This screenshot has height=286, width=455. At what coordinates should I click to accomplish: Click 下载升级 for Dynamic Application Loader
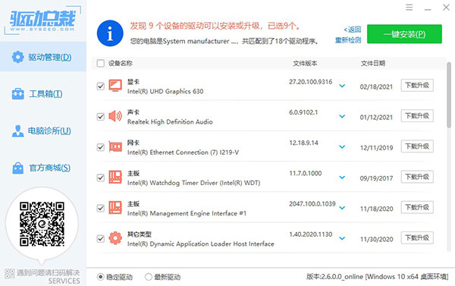417,237
